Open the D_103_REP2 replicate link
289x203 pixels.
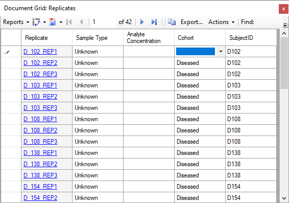pyautogui.click(x=40, y=97)
